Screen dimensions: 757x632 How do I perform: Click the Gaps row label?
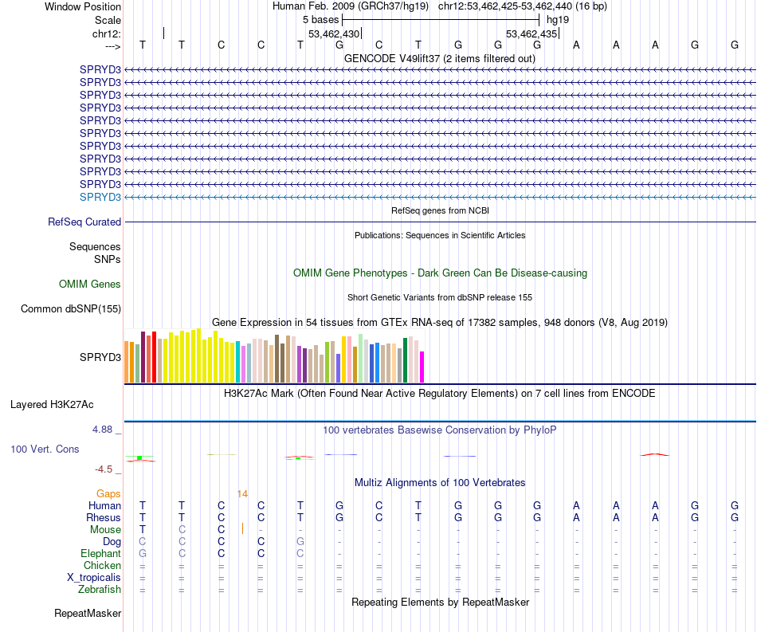[108, 493]
